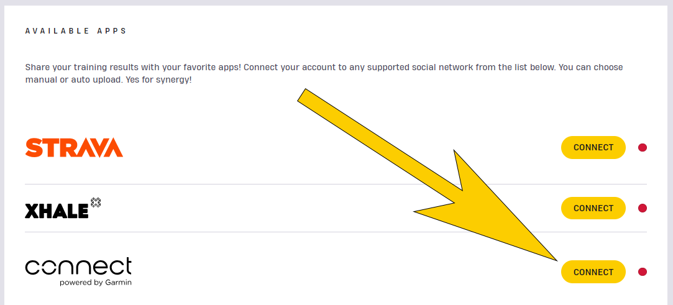Click the orange Strava logo
The height and width of the screenshot is (305, 673).
(x=74, y=148)
